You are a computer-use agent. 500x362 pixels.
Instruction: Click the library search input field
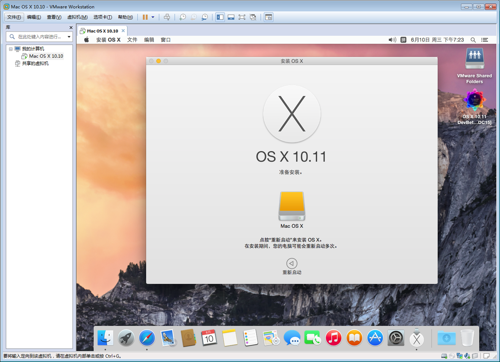point(38,37)
